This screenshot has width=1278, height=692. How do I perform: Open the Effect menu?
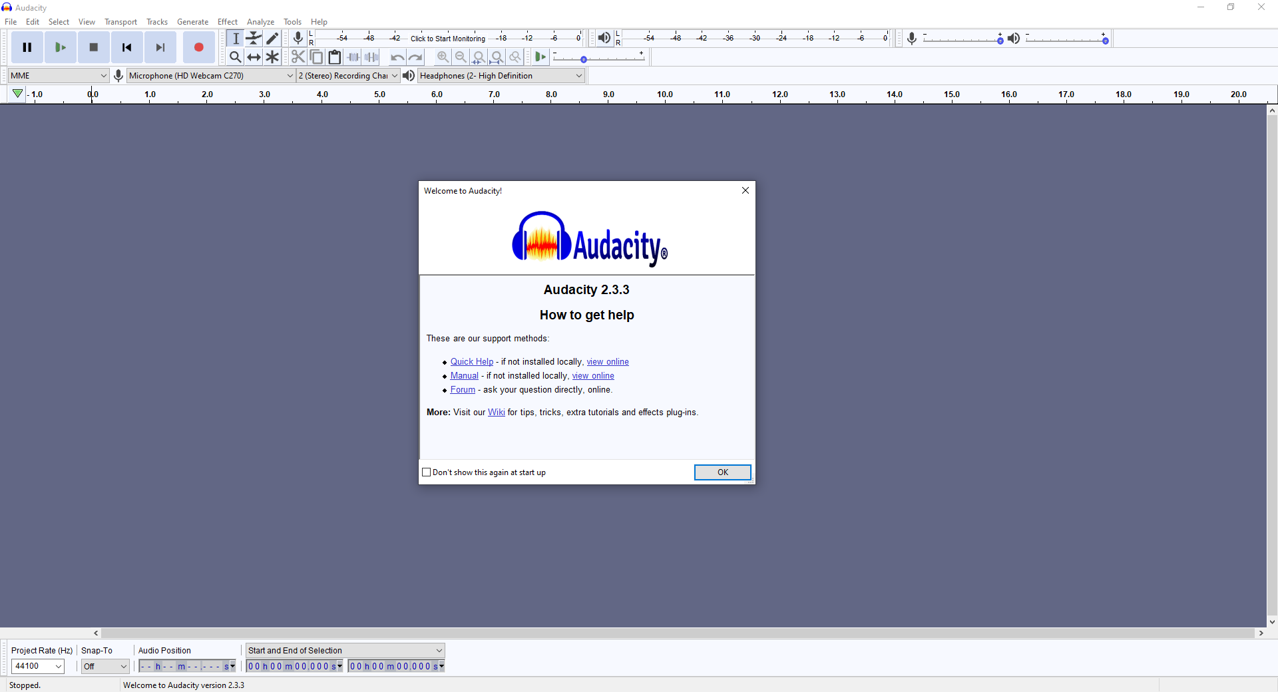pos(228,22)
